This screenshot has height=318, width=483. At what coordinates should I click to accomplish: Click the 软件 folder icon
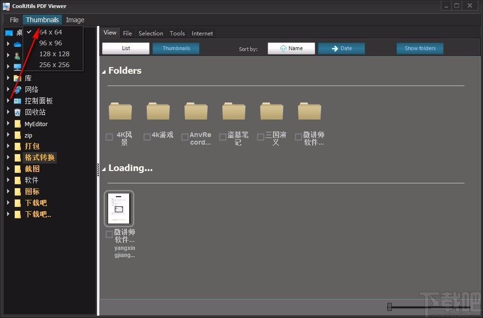[18, 180]
